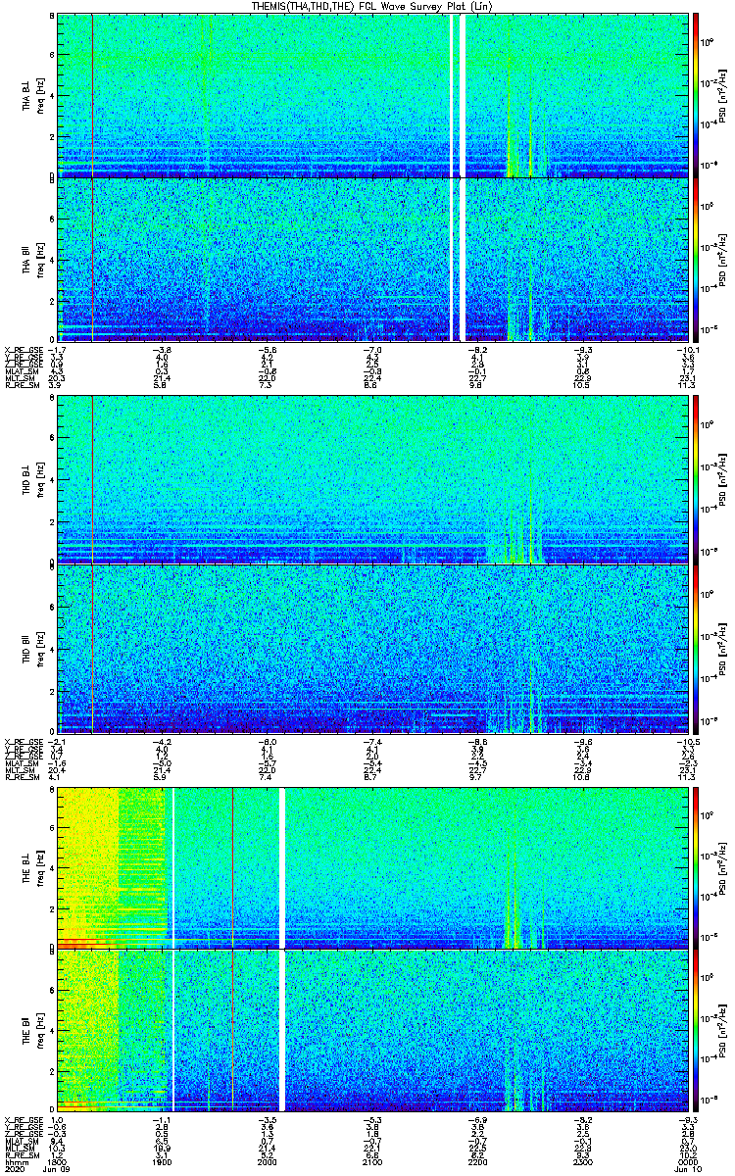This screenshot has height=1176, width=735.
Task: Select the THE B-perpendicular spectrogram panel
Action: pyautogui.click(x=372, y=868)
